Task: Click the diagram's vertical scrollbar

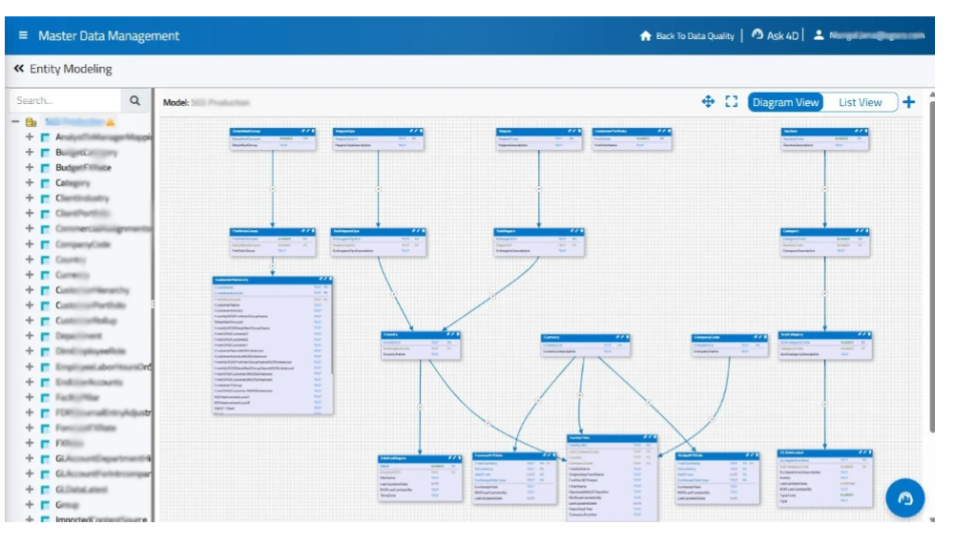Action: 931,286
